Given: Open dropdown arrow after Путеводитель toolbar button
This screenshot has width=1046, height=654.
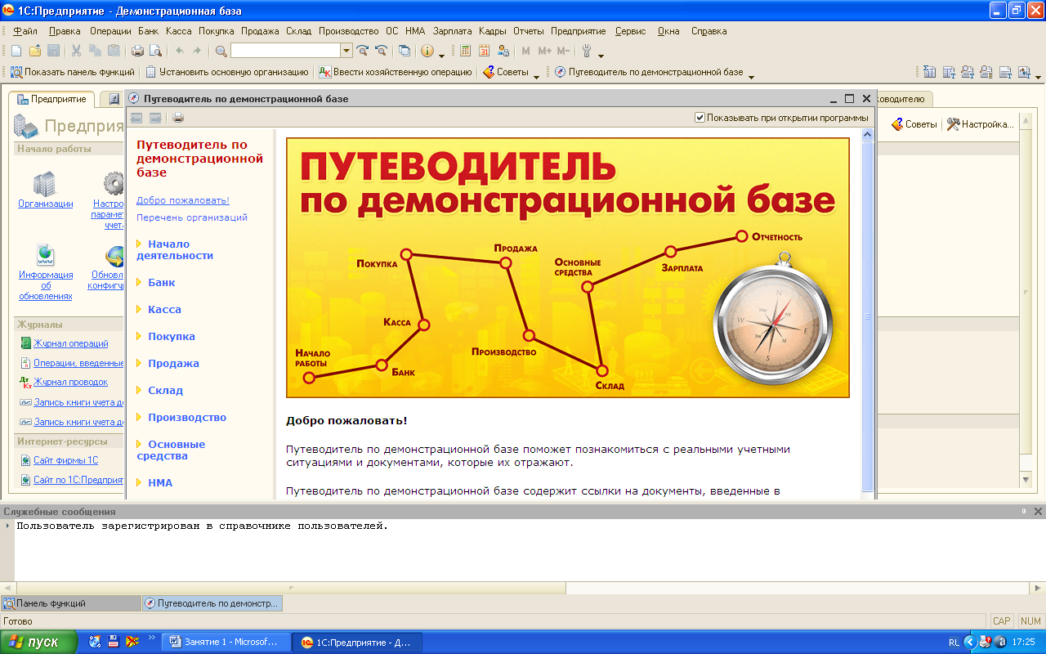Looking at the screenshot, I should (751, 75).
